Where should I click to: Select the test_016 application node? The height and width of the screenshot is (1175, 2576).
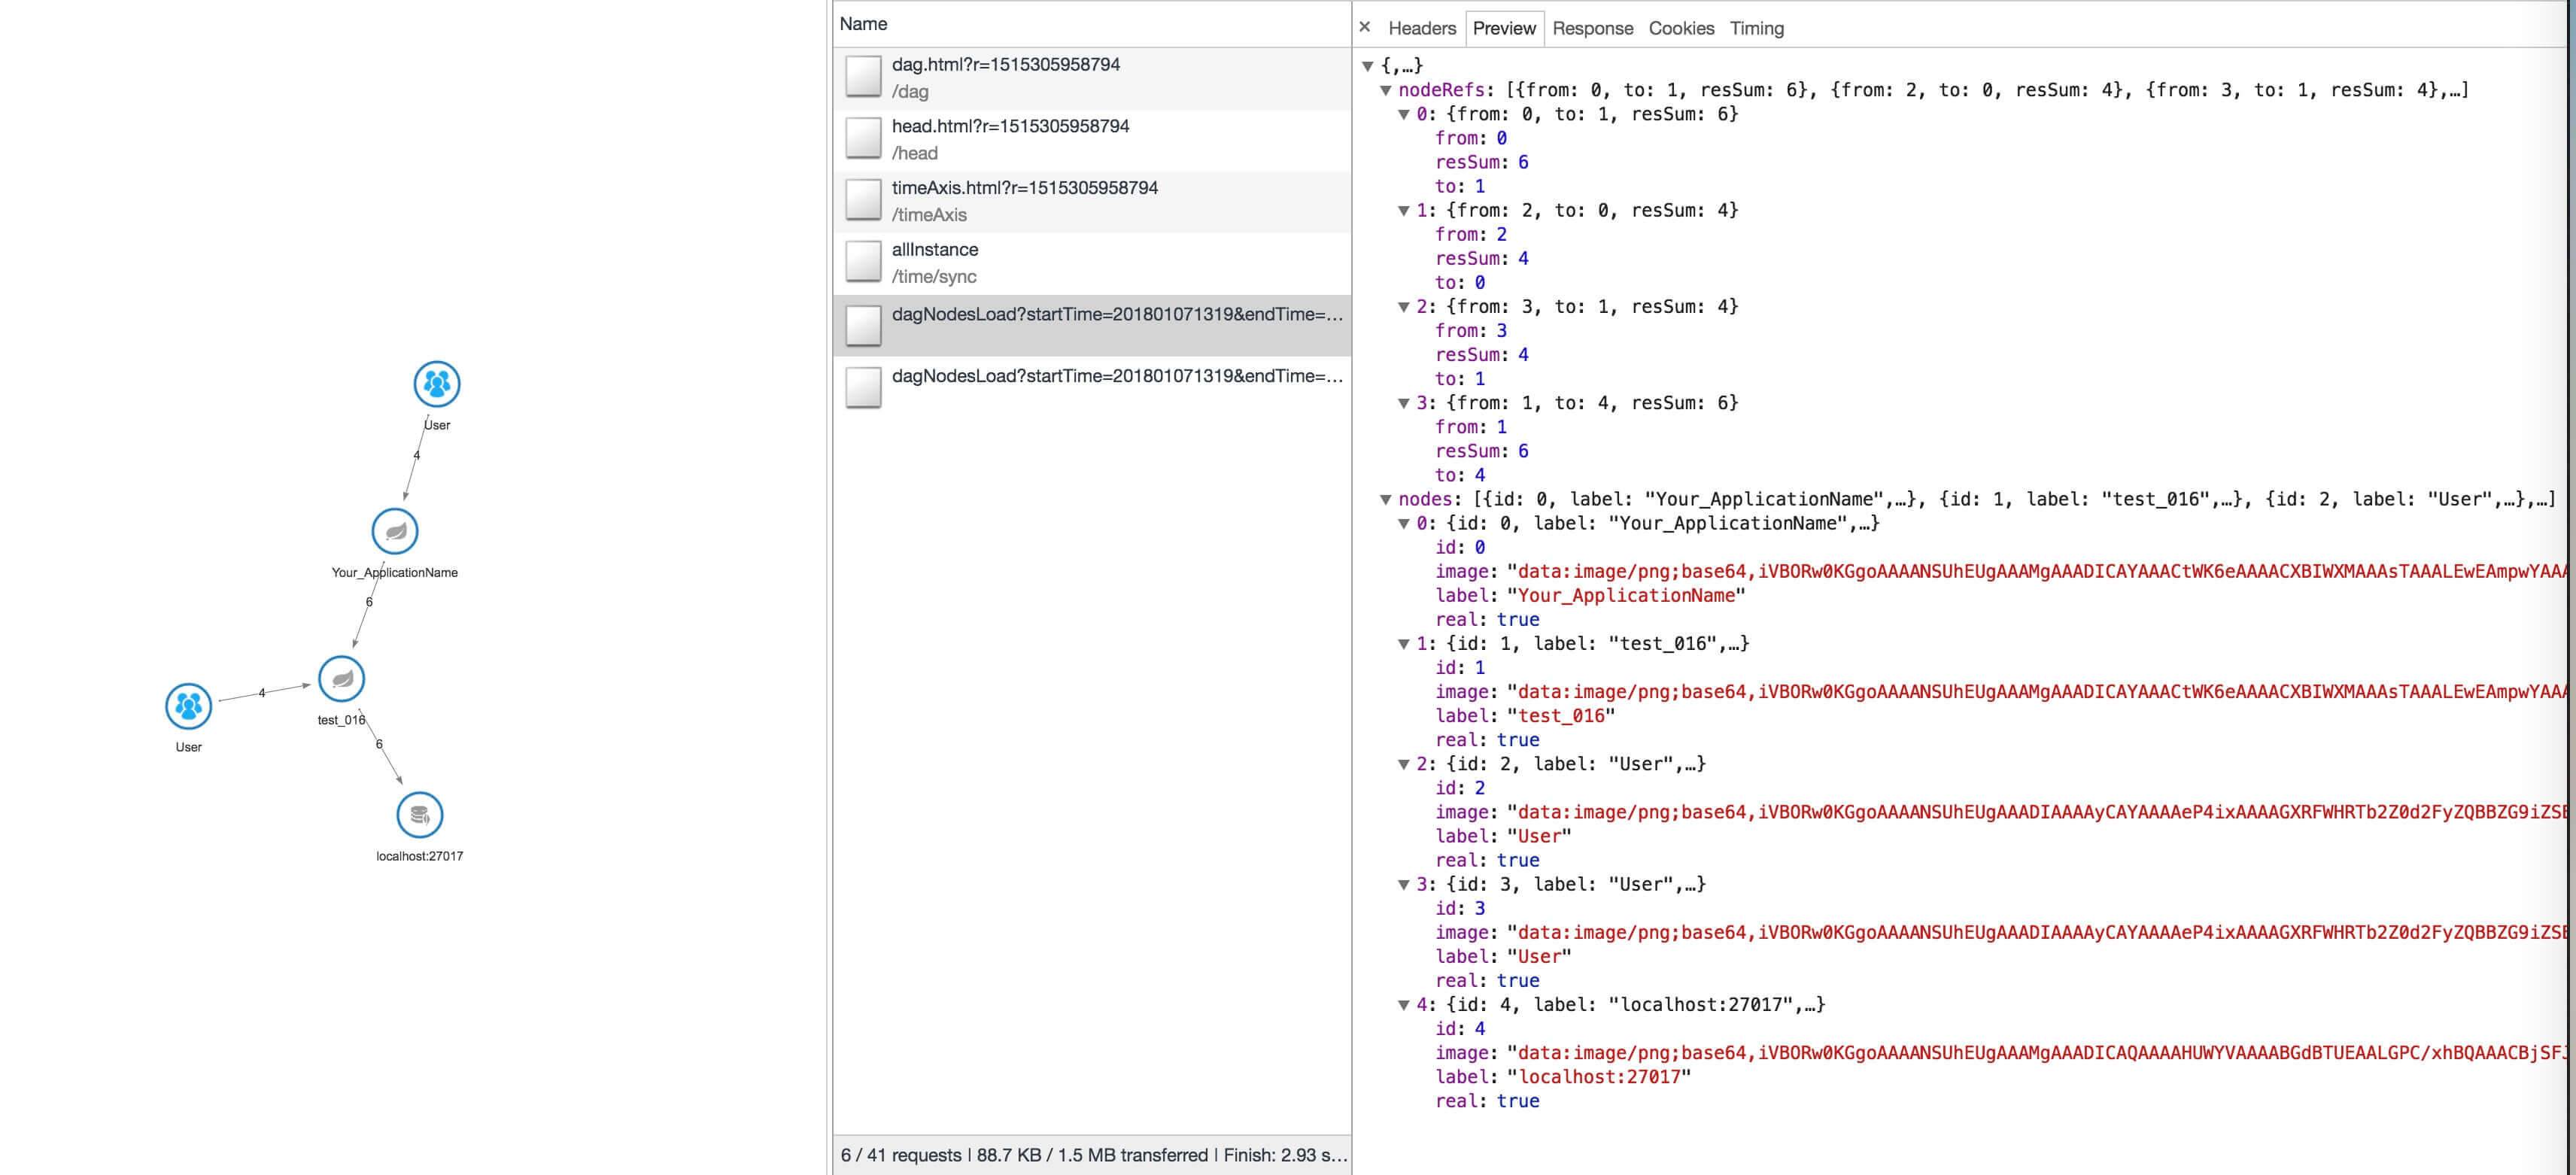tap(342, 679)
